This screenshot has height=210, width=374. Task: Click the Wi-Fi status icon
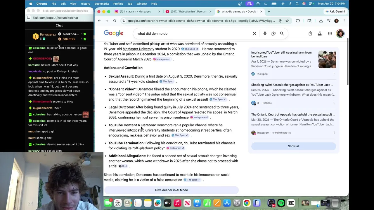[283, 3]
